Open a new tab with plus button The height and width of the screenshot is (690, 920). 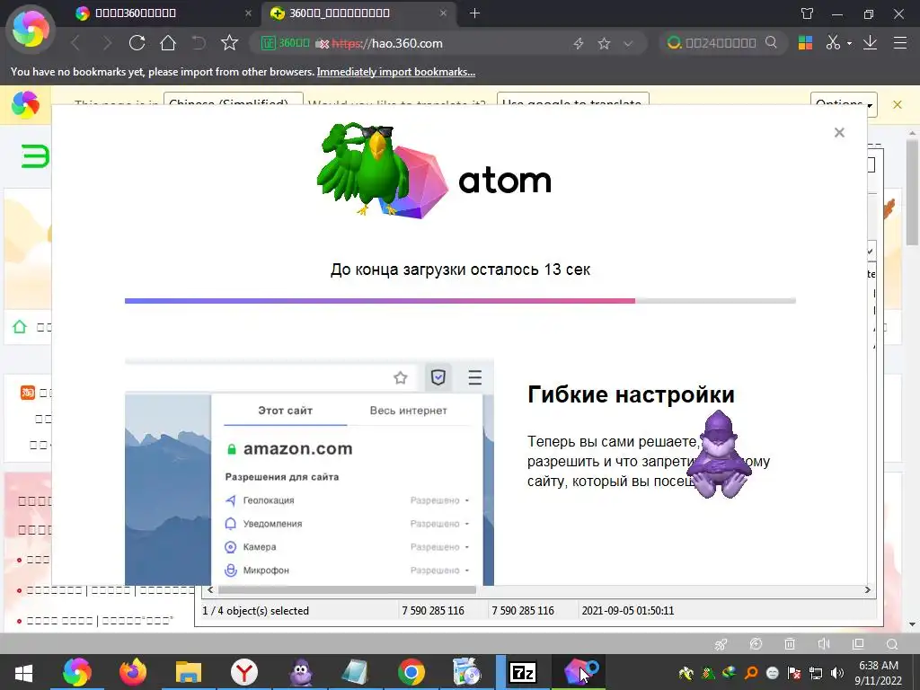click(x=474, y=13)
